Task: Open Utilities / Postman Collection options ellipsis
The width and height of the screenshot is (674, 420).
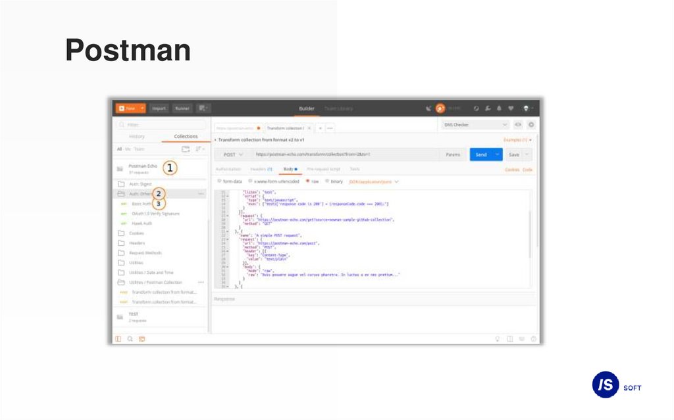Action: pos(201,282)
